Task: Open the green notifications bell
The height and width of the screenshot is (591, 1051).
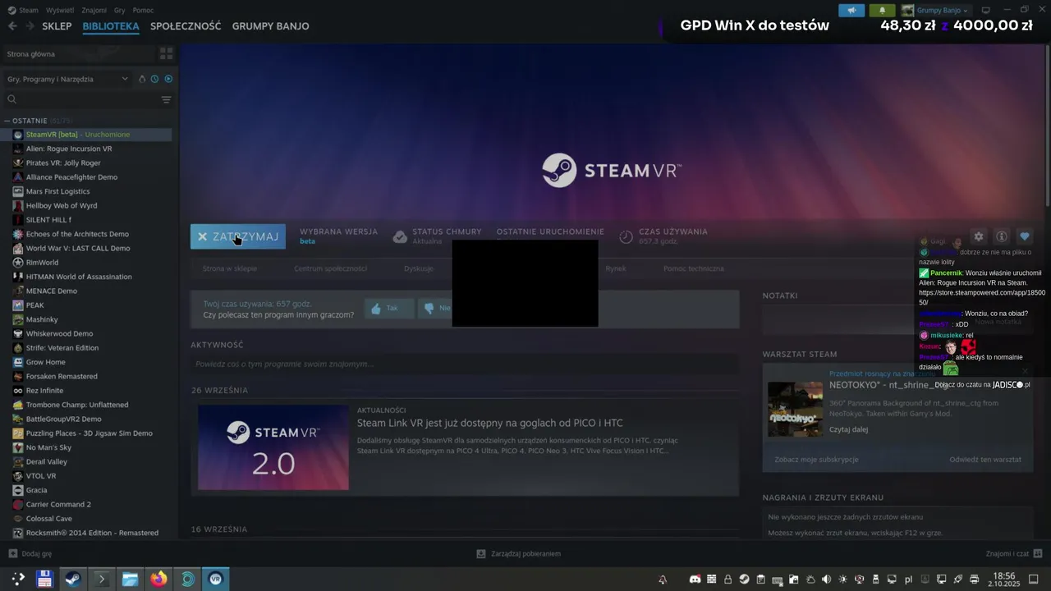Action: pyautogui.click(x=882, y=11)
